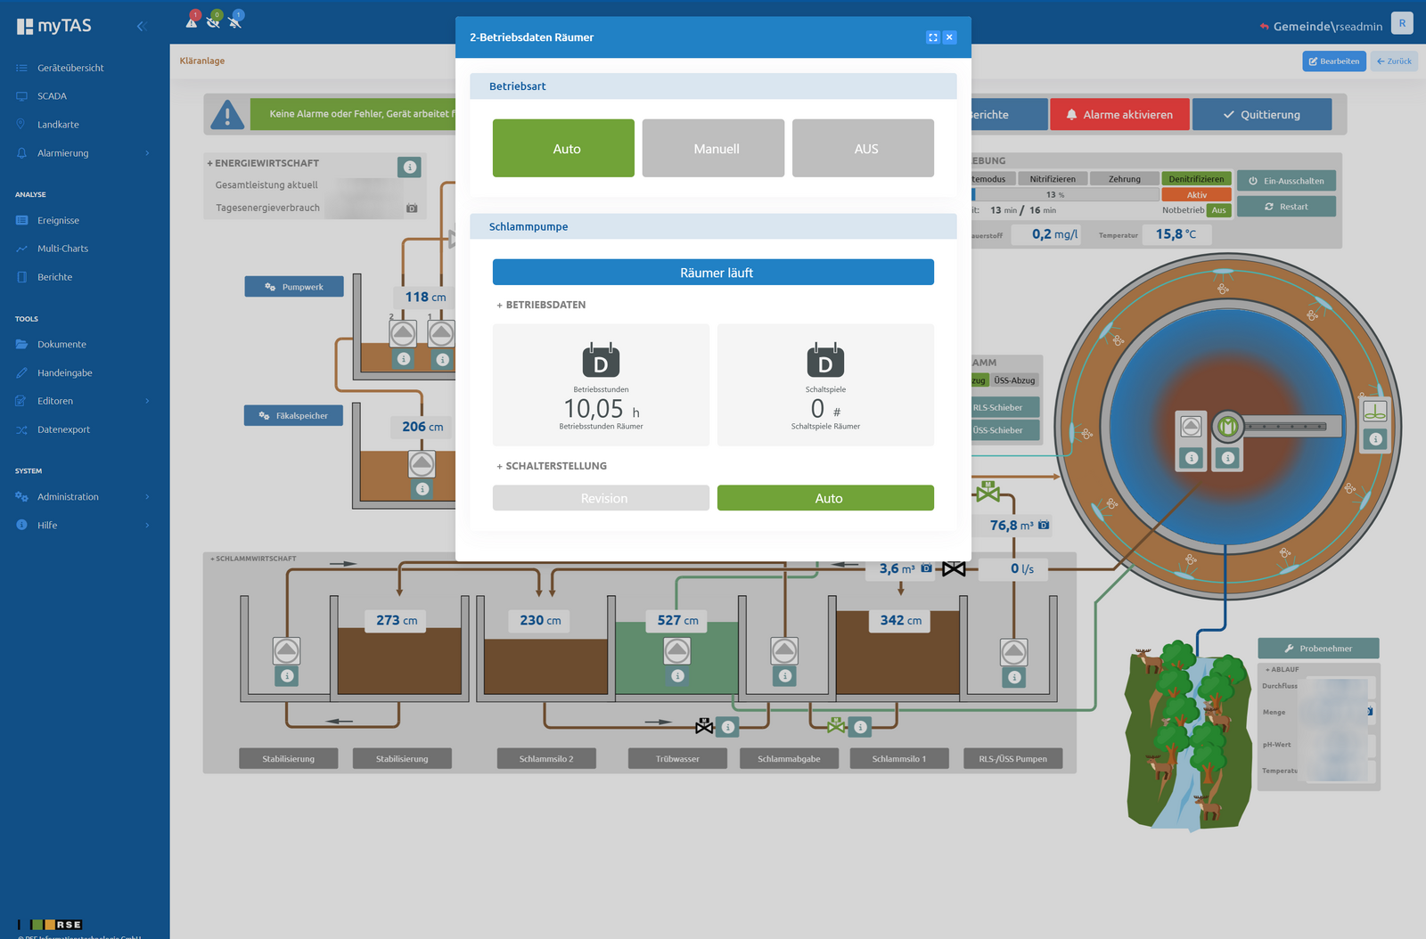Set Schalterstellung to Auto
This screenshot has width=1426, height=939.
(x=825, y=498)
